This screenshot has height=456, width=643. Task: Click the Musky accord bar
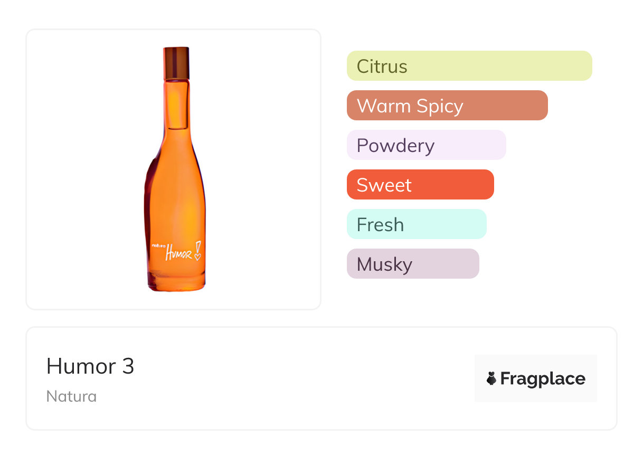click(x=412, y=264)
